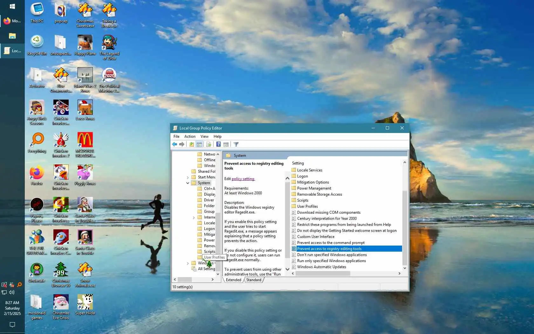Open the volume control in the system tray

point(12,292)
